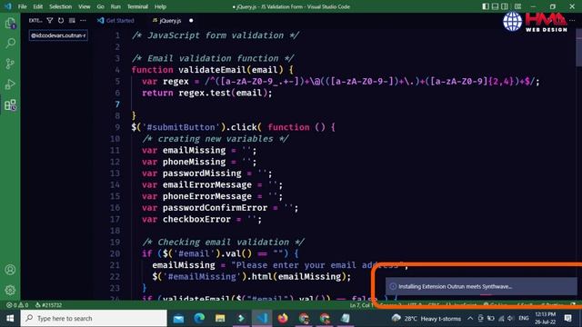
Task: Open File Explorer from the taskbar
Action: [x=220, y=318]
